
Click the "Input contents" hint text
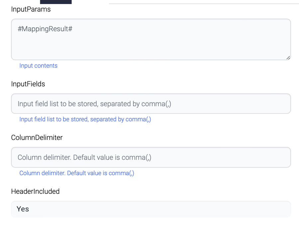[38, 66]
